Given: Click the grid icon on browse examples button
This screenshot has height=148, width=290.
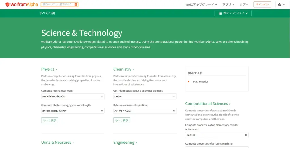Looking at the screenshot, I should [220, 13].
